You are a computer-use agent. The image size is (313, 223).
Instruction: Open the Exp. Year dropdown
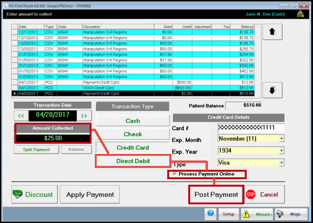[x=282, y=151]
